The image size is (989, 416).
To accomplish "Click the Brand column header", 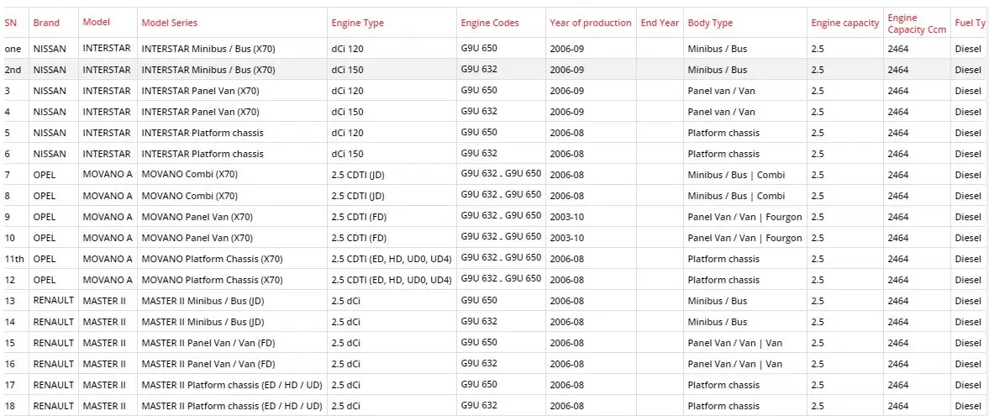I will pyautogui.click(x=46, y=23).
